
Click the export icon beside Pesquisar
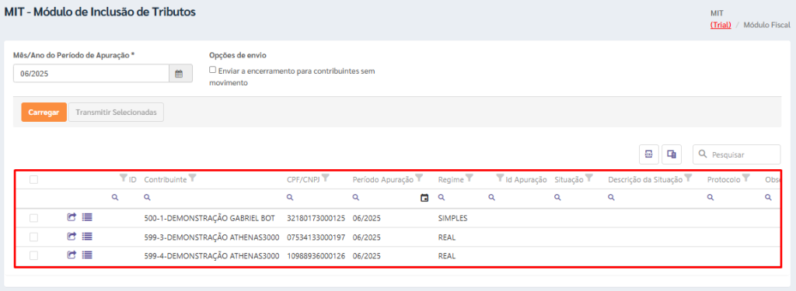pos(649,154)
